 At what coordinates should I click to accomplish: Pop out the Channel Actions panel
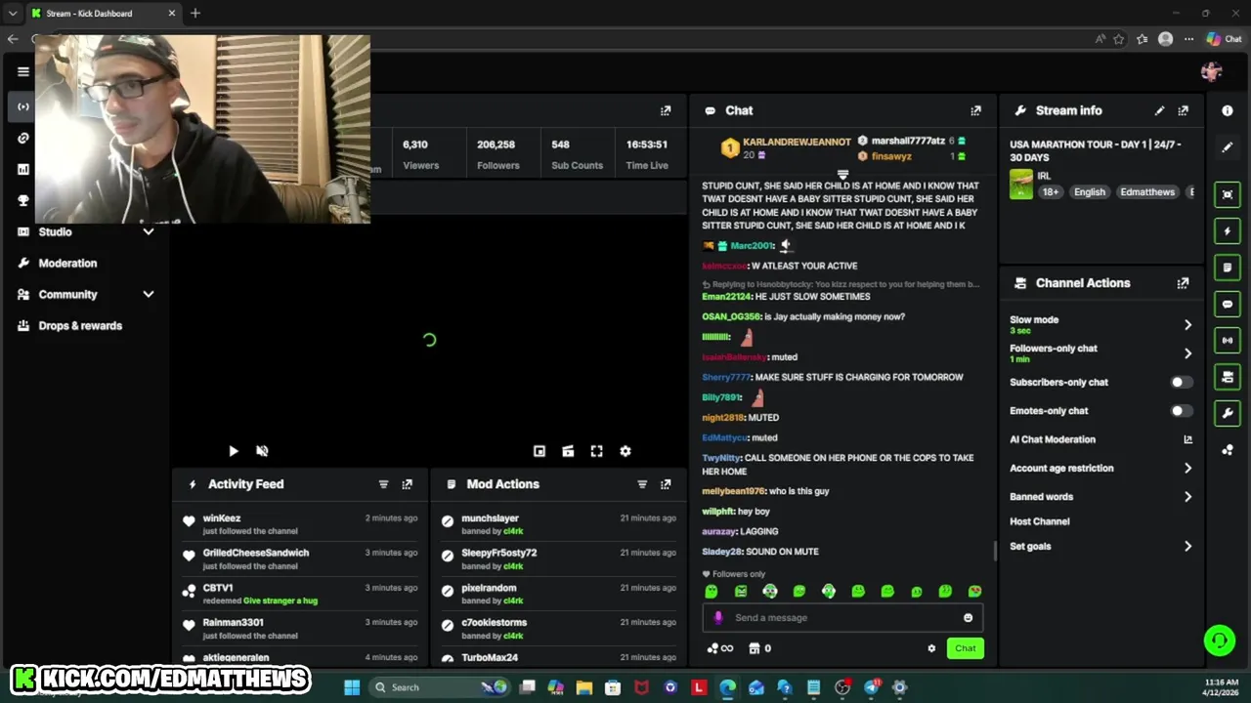1184,283
